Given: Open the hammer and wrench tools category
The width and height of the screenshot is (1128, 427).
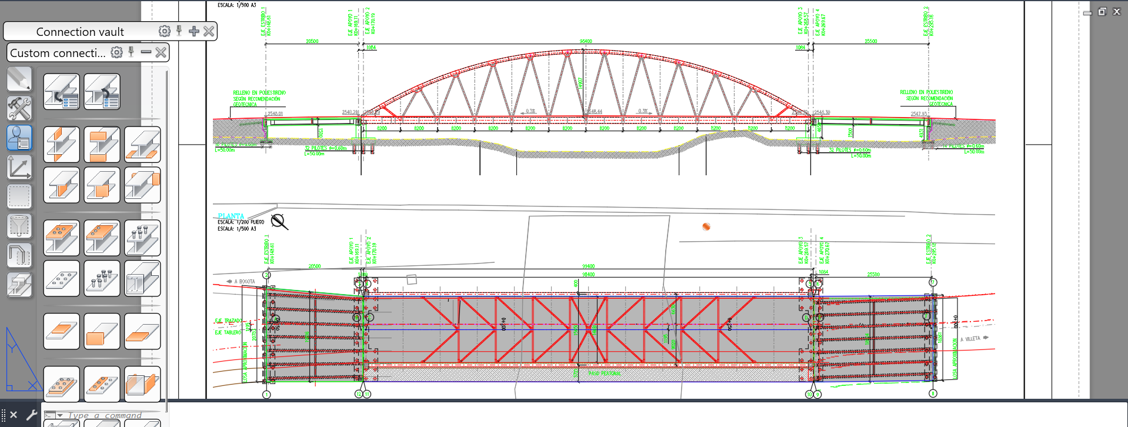Looking at the screenshot, I should point(19,108).
